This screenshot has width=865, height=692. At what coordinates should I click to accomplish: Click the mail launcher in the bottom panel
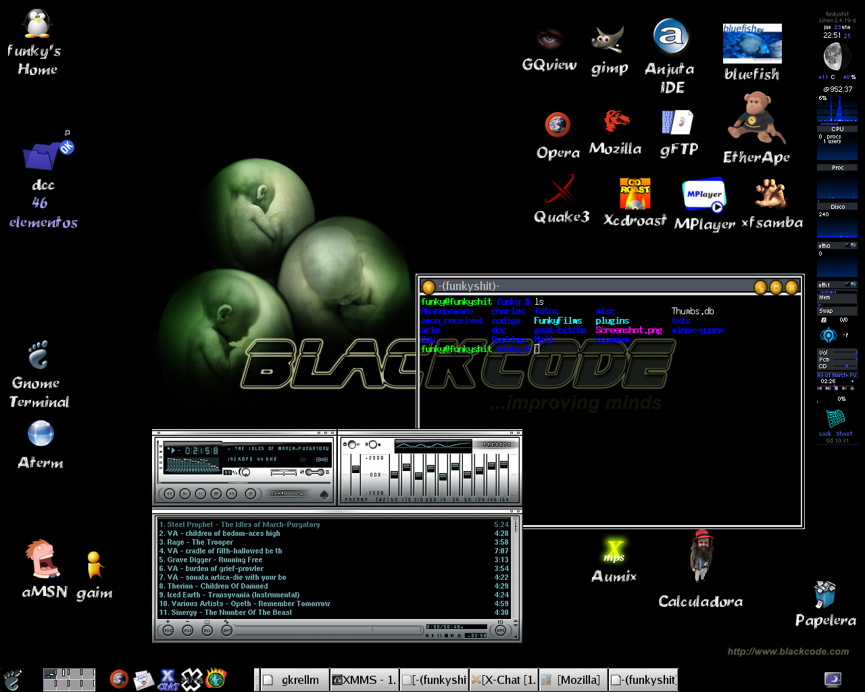[143, 679]
